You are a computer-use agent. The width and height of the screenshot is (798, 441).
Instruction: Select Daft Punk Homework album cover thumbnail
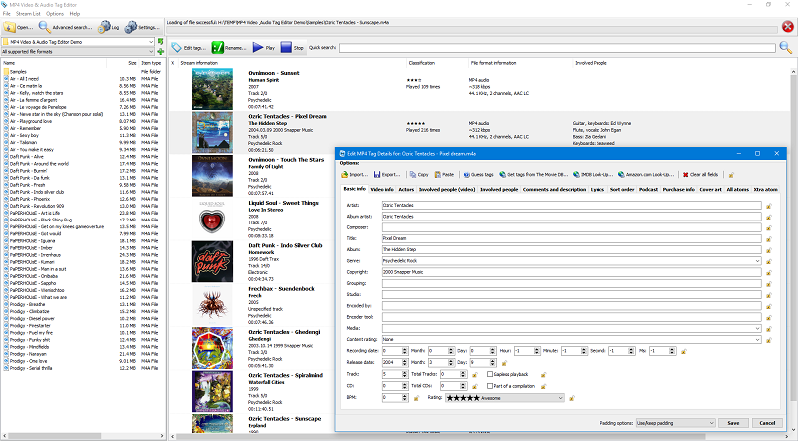(212, 261)
